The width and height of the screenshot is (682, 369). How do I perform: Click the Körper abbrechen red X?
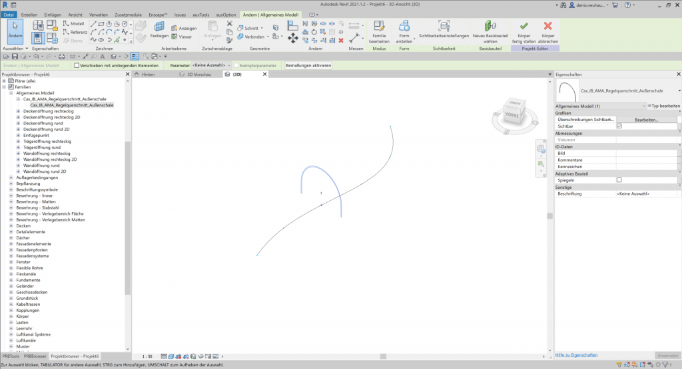[548, 27]
